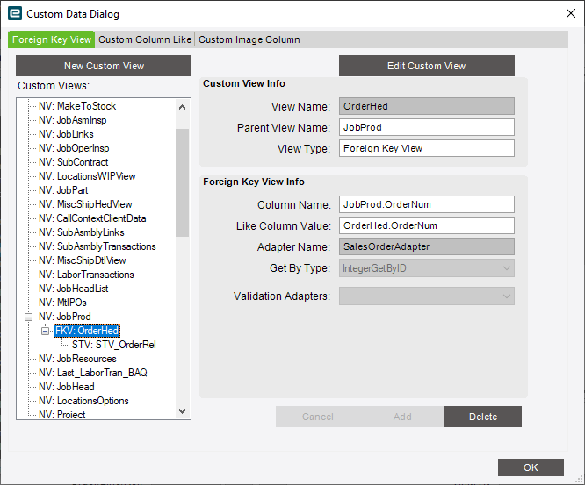Image resolution: width=585 pixels, height=485 pixels.
Task: Select NV: SubContract tree item
Action: pyautogui.click(x=73, y=162)
